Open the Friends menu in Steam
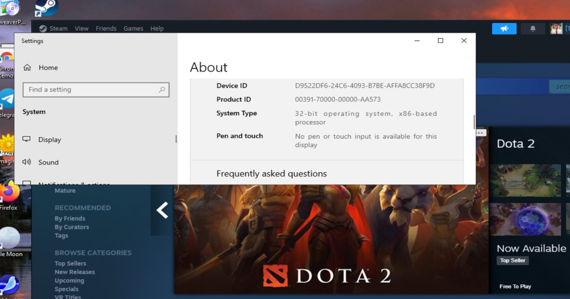The width and height of the screenshot is (570, 299). point(106,28)
